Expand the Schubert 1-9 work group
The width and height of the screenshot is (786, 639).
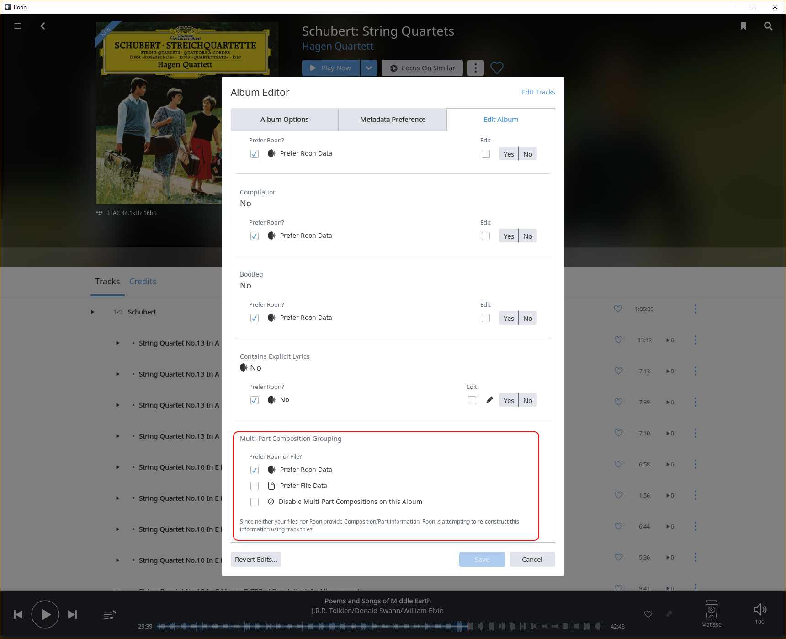tap(92, 312)
